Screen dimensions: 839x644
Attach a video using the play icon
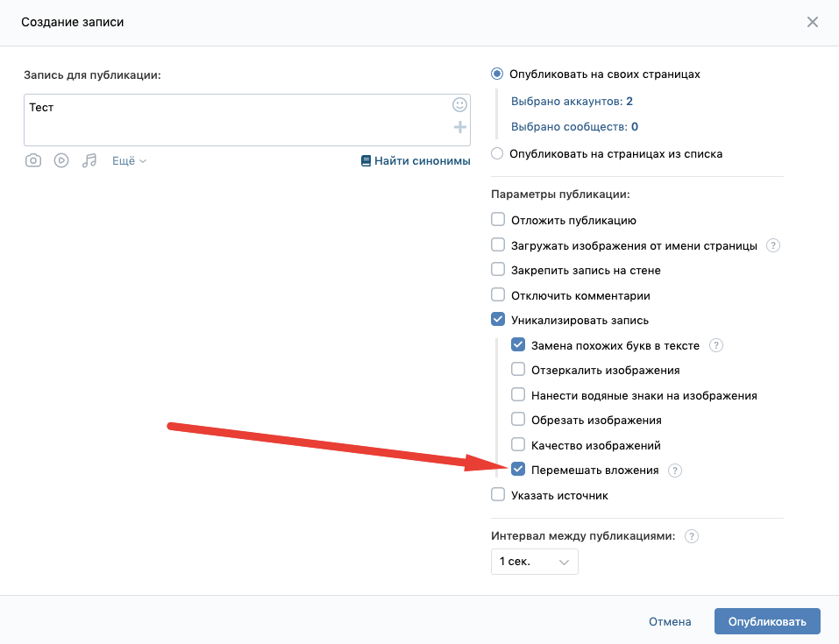click(x=61, y=160)
